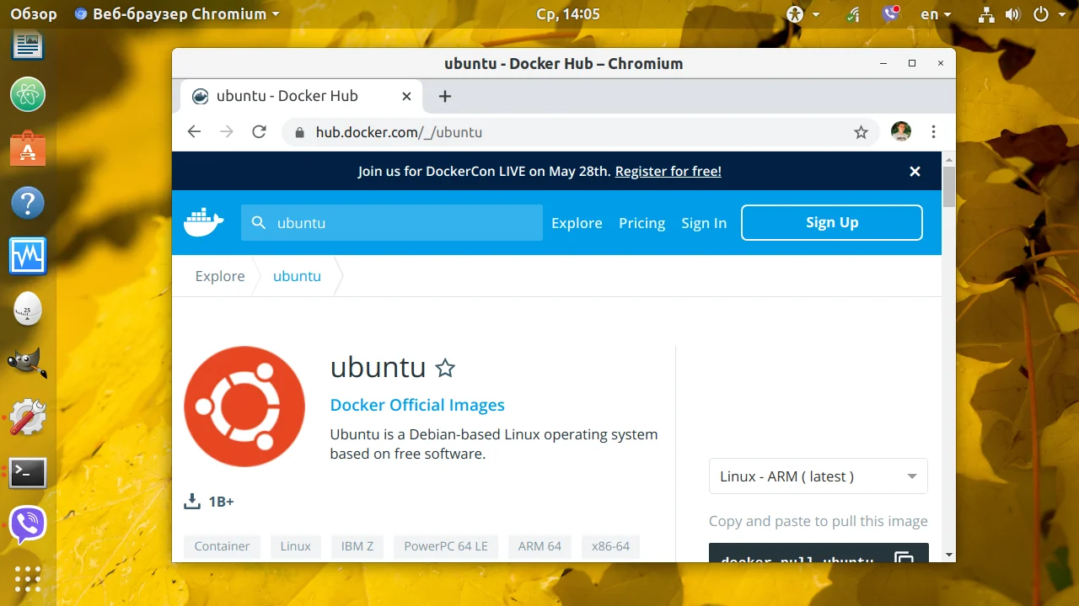Screen dimensions: 1079x606
Task: Click the search magnifier icon
Action: pos(260,223)
